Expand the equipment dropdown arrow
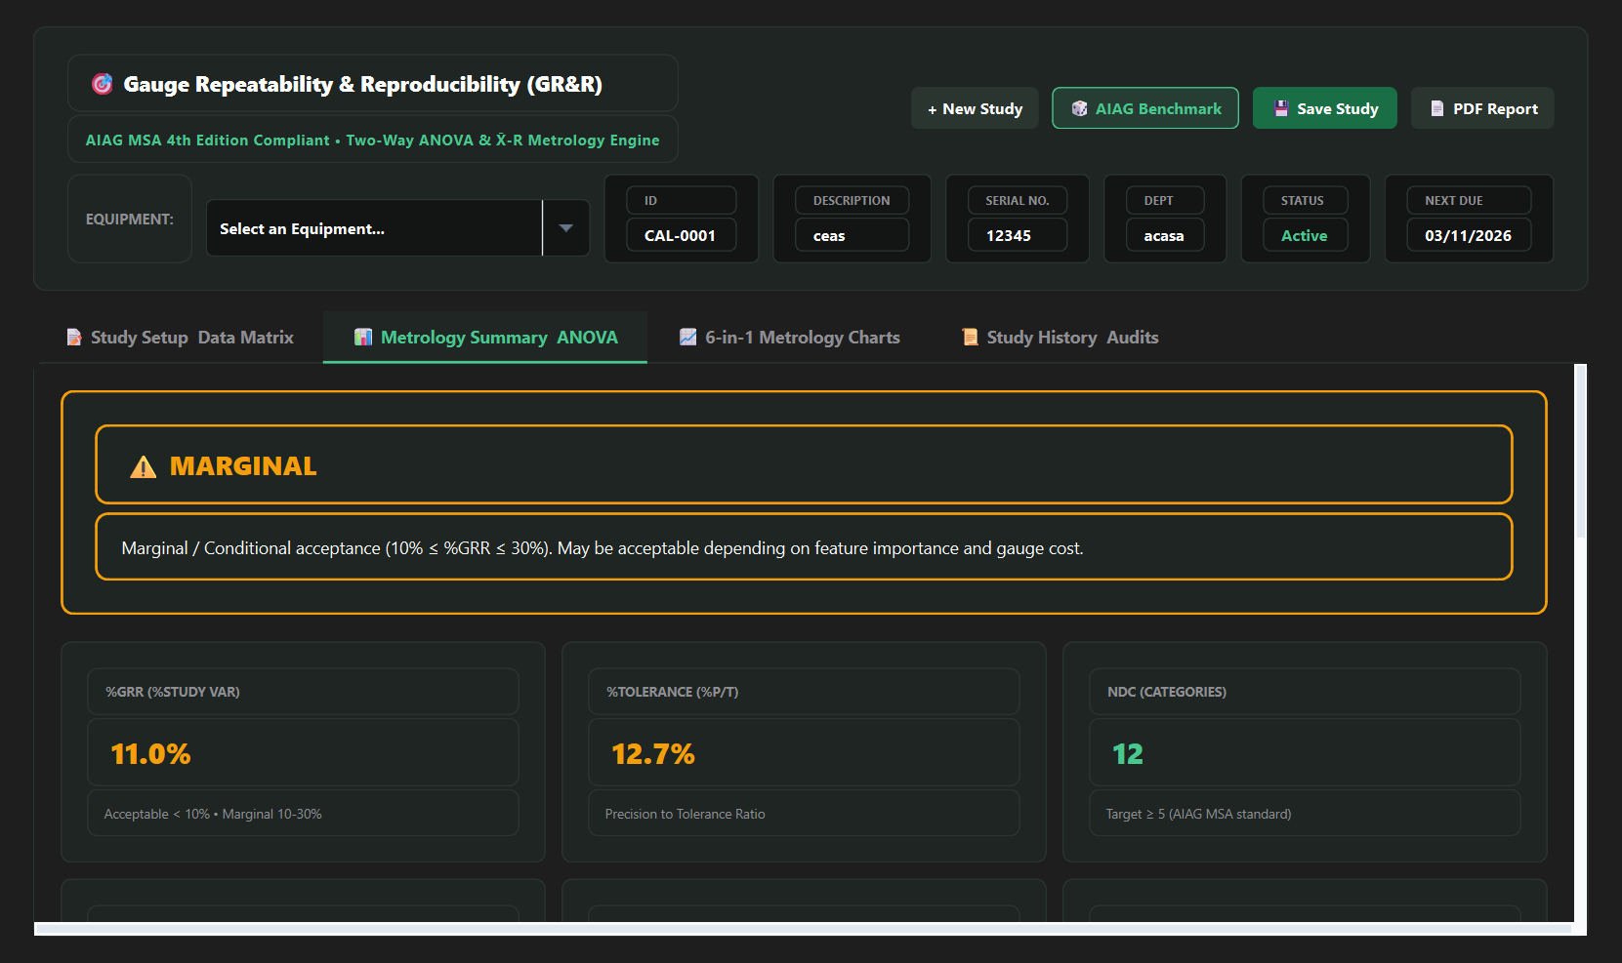 click(566, 228)
